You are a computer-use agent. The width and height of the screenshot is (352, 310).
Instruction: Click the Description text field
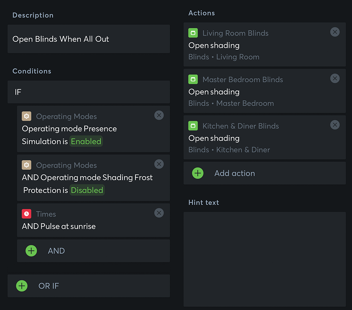[x=88, y=39]
